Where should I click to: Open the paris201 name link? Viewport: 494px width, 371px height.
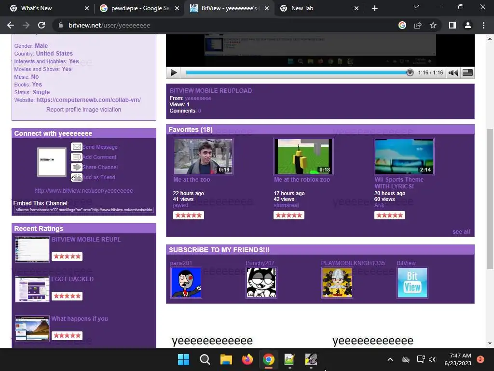tap(181, 263)
